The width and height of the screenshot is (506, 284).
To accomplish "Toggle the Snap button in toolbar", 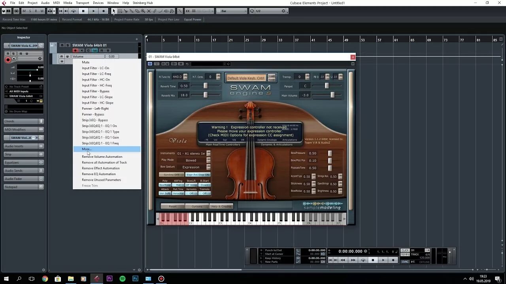I will click(188, 11).
